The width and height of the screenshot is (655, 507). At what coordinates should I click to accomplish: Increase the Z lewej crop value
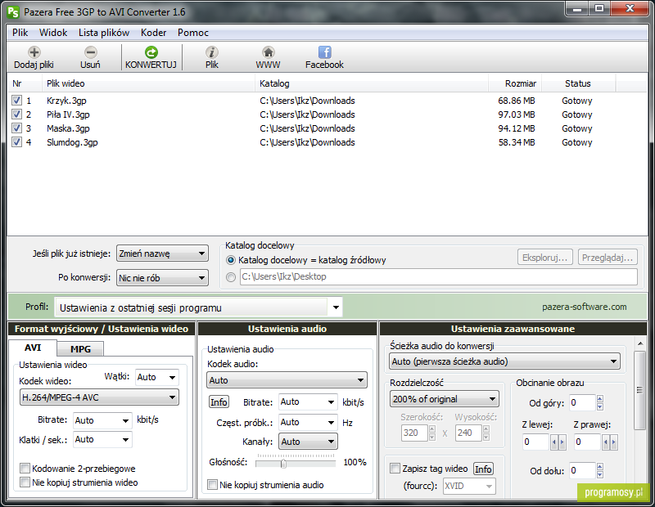coord(562,442)
